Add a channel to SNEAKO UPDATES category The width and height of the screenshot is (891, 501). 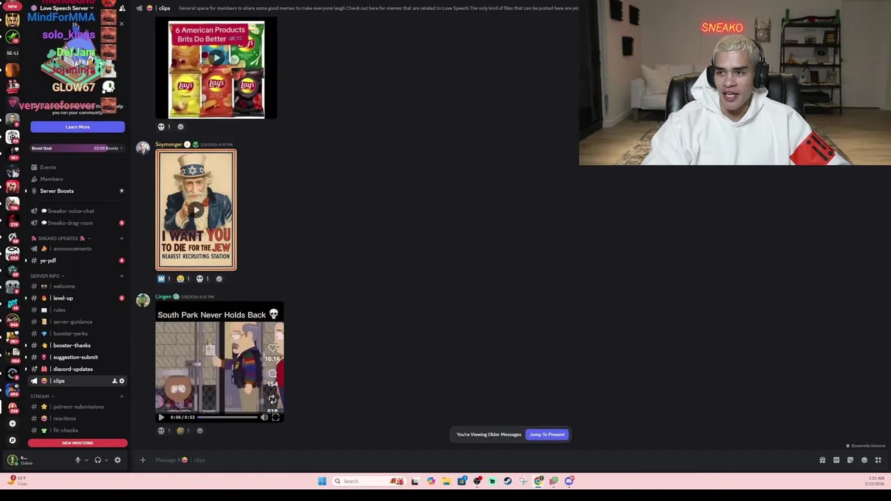122,239
